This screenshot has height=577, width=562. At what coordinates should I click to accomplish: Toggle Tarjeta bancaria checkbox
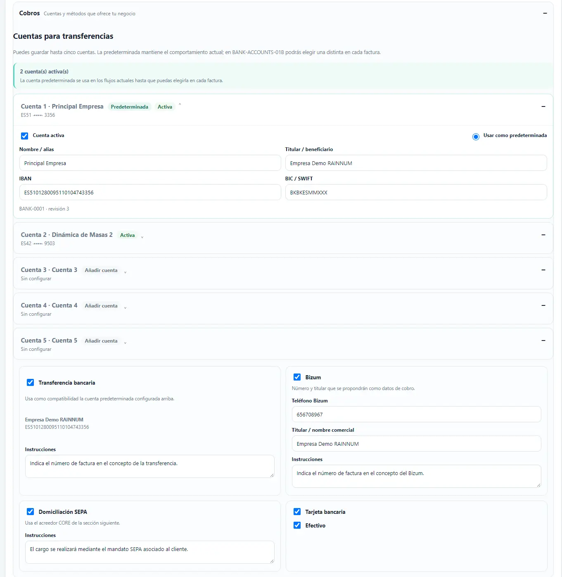click(x=297, y=511)
